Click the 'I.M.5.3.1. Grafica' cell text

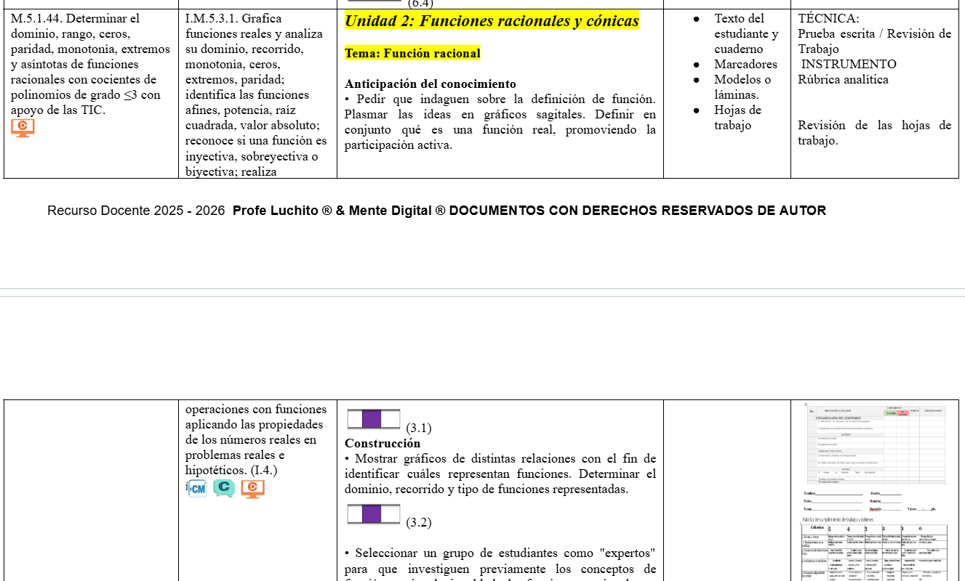(x=233, y=19)
